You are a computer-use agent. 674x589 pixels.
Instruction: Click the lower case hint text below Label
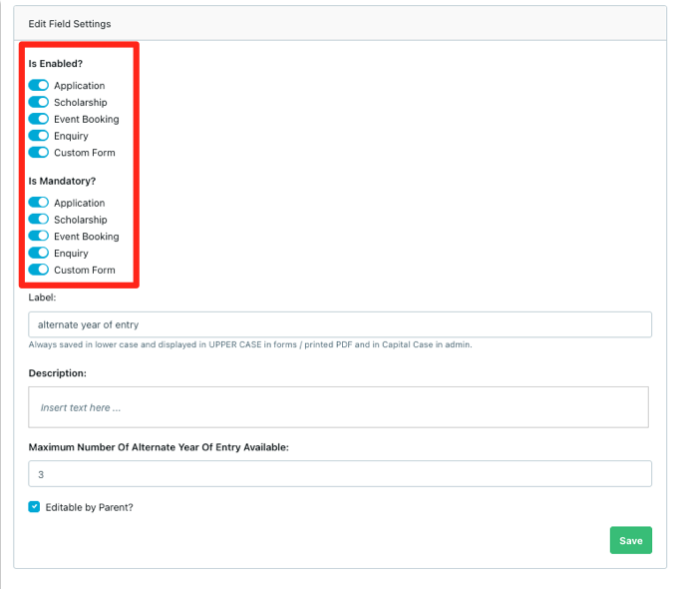point(249,344)
